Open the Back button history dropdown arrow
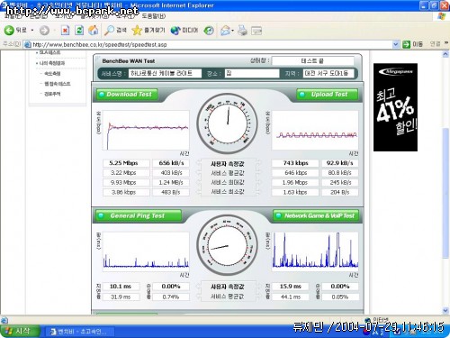 pyautogui.click(x=32, y=31)
